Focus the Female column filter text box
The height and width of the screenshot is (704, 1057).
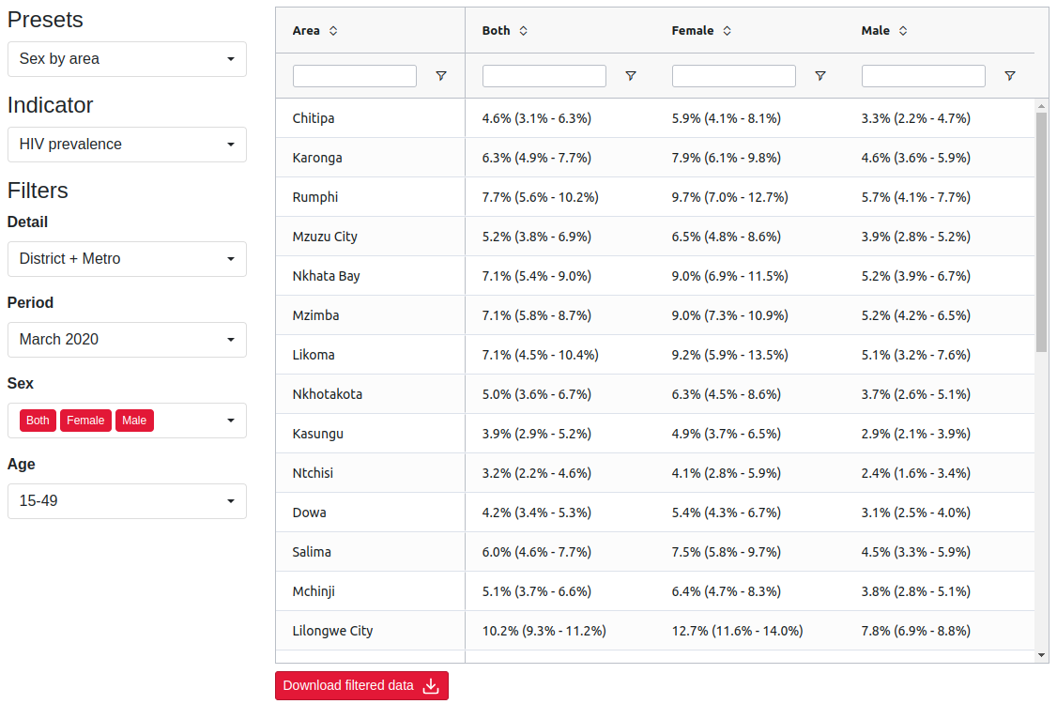point(733,75)
